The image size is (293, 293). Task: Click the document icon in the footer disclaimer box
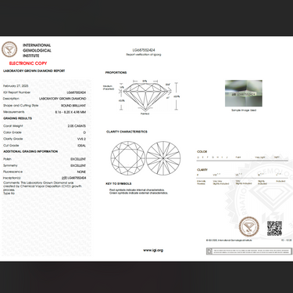pyautogui.click(x=209, y=251)
